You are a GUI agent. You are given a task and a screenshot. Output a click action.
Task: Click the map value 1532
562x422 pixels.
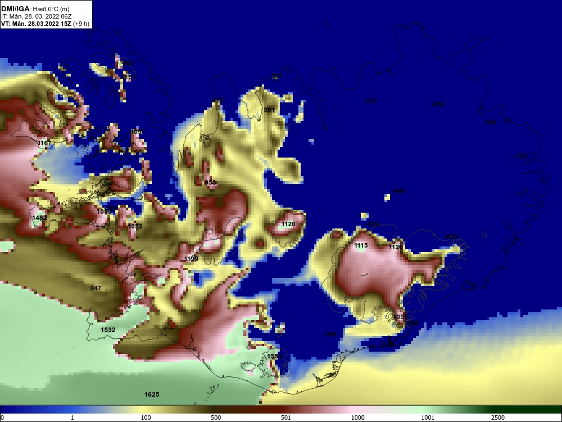pos(108,330)
